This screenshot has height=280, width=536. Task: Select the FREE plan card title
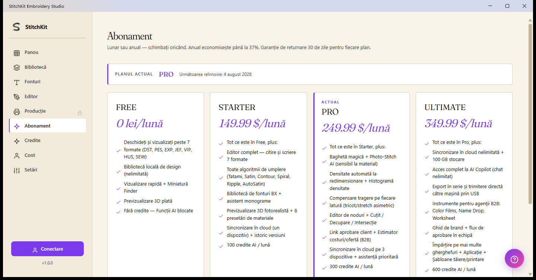tap(126, 107)
